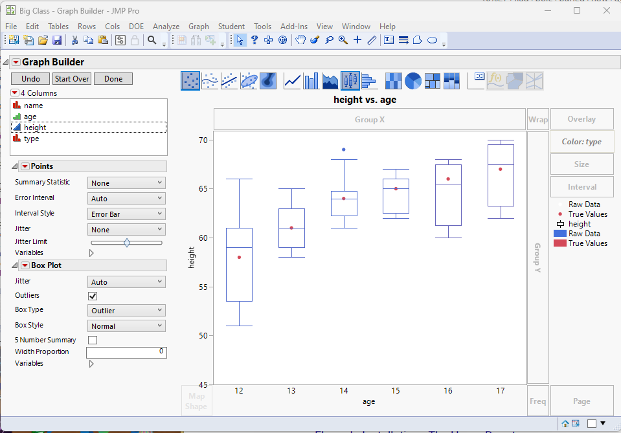Expand the Points Variables disclosure triangle

[x=91, y=253]
